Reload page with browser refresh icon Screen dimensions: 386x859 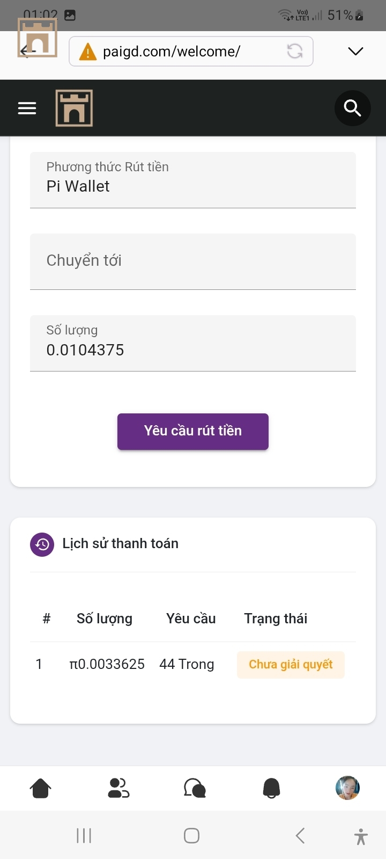coord(295,52)
